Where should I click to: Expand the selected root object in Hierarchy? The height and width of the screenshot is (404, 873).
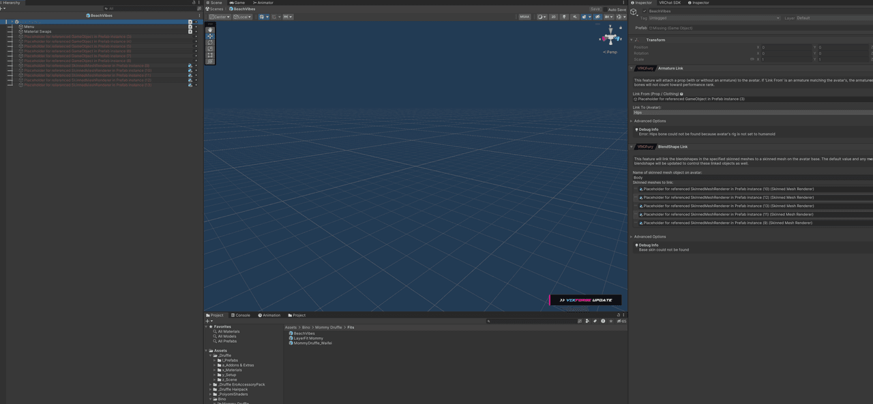pos(12,22)
